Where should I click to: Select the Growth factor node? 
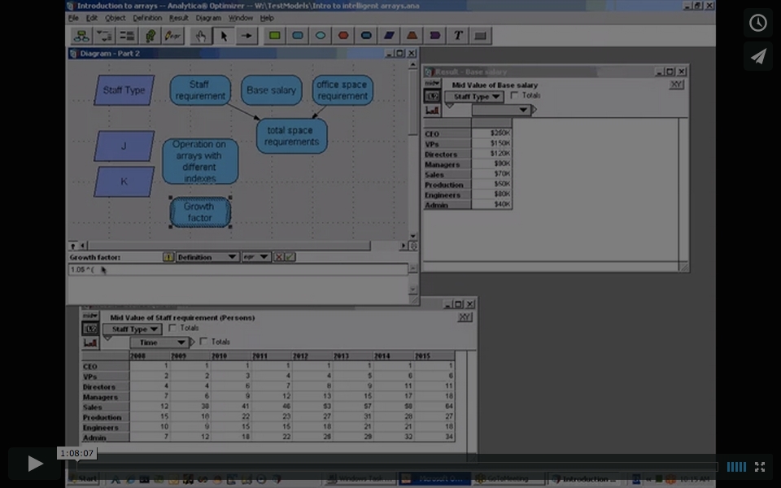click(199, 212)
